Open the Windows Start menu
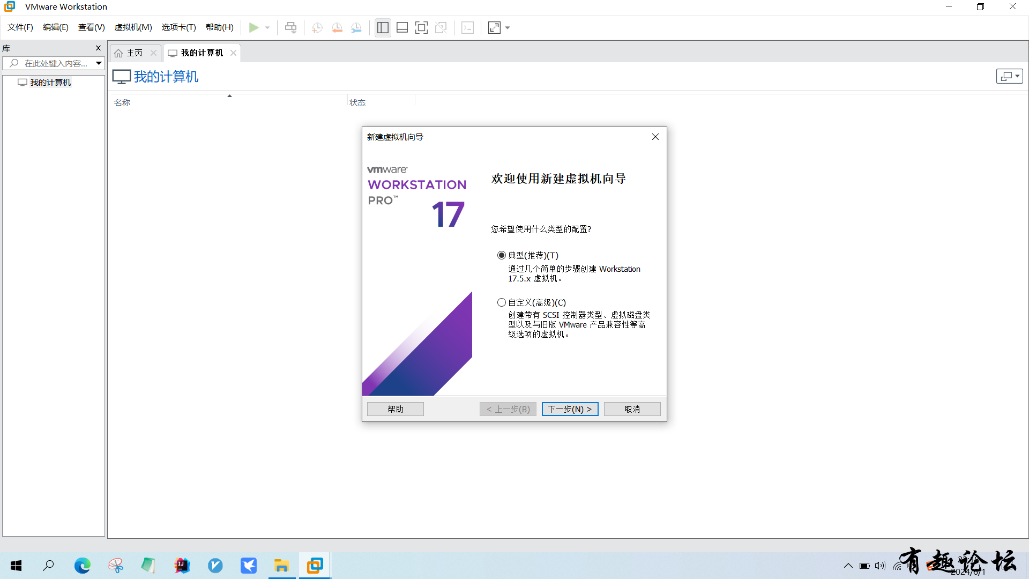Image resolution: width=1029 pixels, height=579 pixels. coord(16,566)
